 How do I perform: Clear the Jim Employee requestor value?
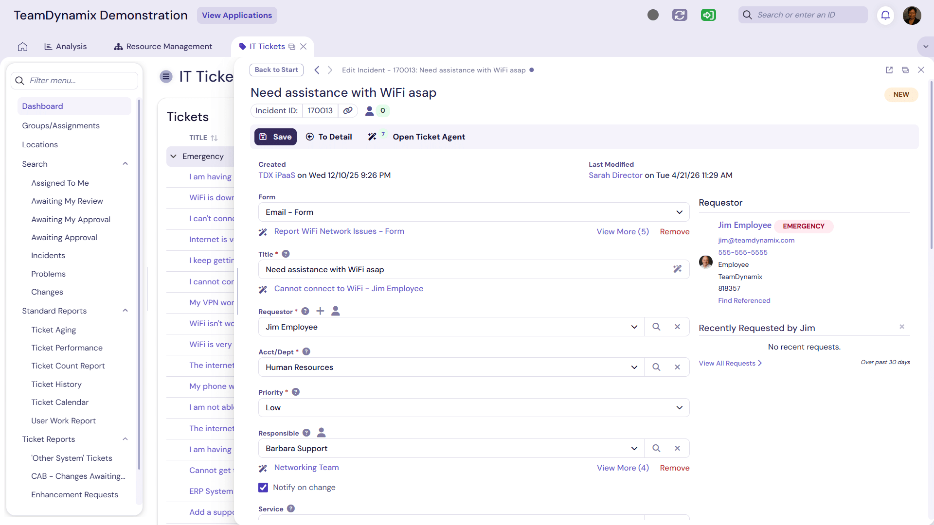coord(677,327)
